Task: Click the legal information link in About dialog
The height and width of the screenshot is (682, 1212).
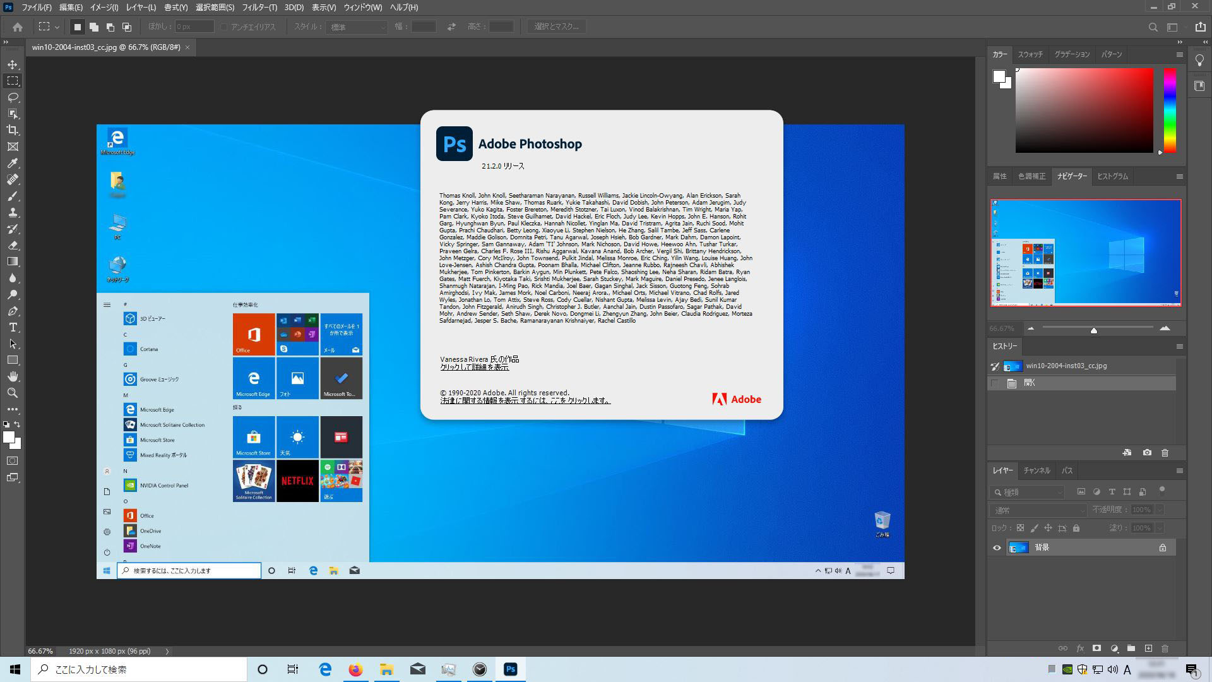Action: [x=525, y=400]
